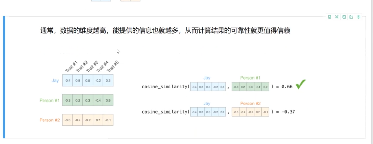Click the 0.8 cell in left table's Jay row
Screen dimensions: 373x144
(78, 81)
